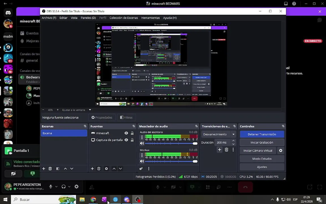
Task: Add a new scene with the plus icon
Action: [44, 169]
